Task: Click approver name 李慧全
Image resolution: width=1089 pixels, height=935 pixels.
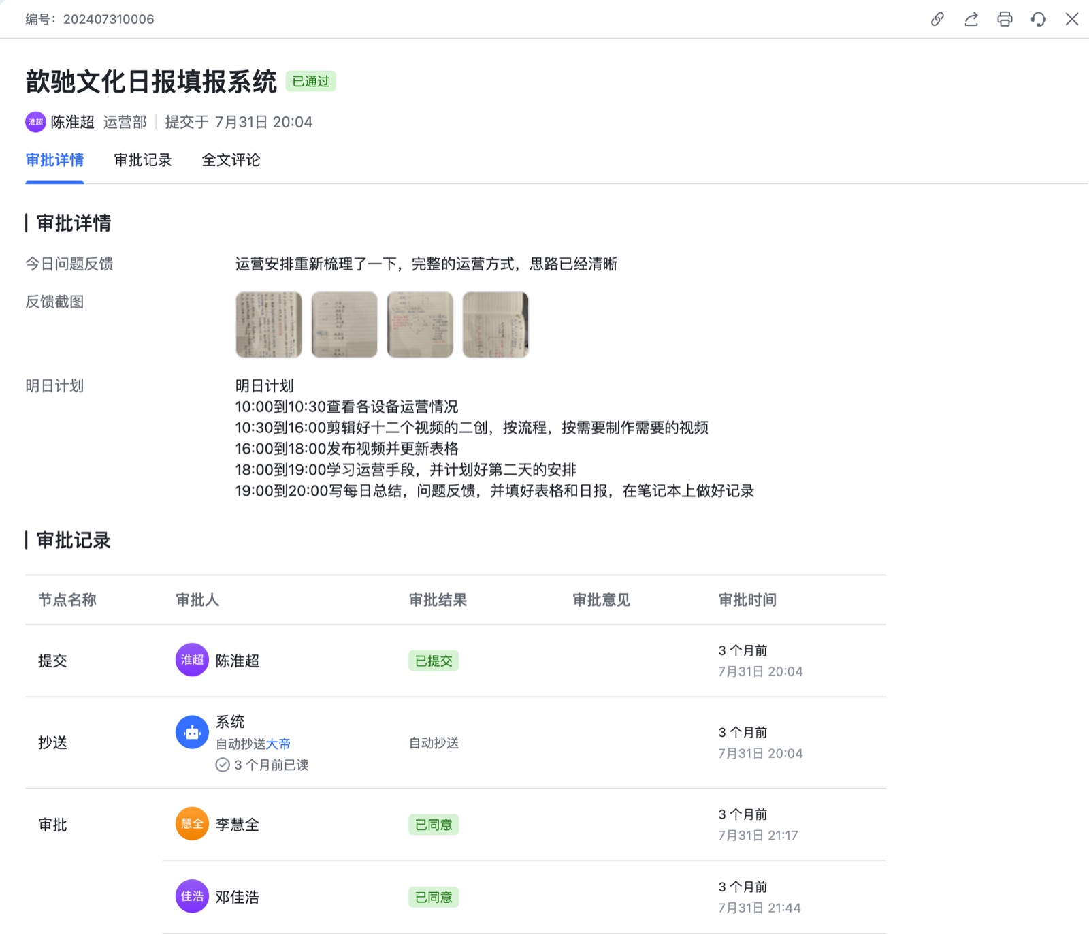Action: (x=238, y=825)
